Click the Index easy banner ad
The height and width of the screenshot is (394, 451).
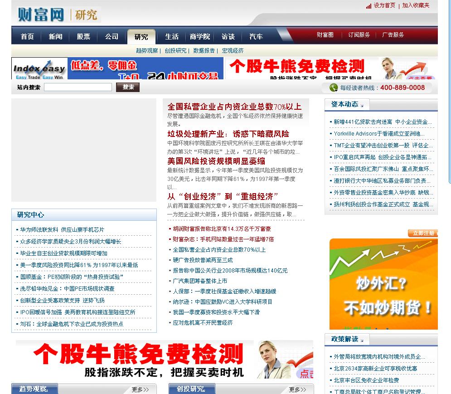tap(117, 68)
